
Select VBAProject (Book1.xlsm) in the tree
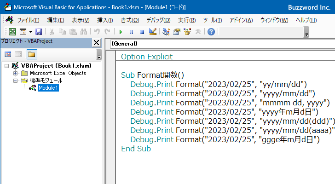56,66
